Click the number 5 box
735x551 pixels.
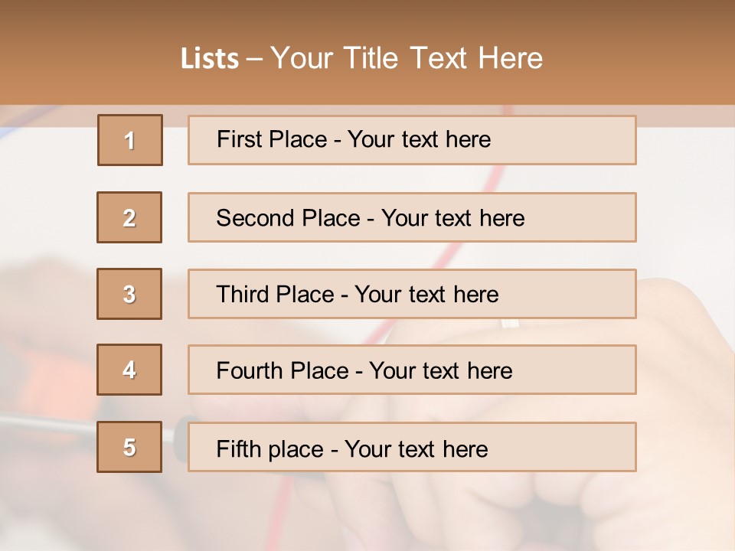pyautogui.click(x=129, y=447)
